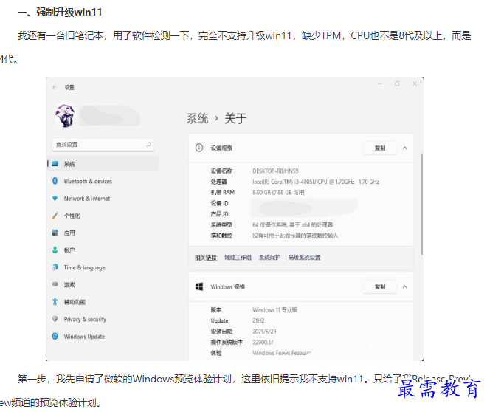Select the 游戏 gaming controller icon
The height and width of the screenshot is (412, 487).
point(55,284)
